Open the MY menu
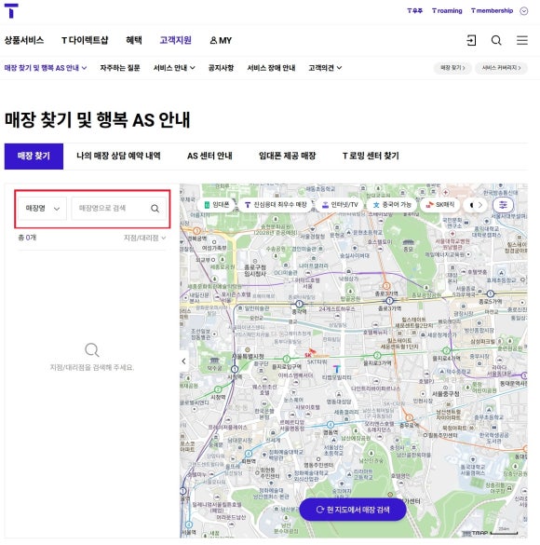 [221, 40]
